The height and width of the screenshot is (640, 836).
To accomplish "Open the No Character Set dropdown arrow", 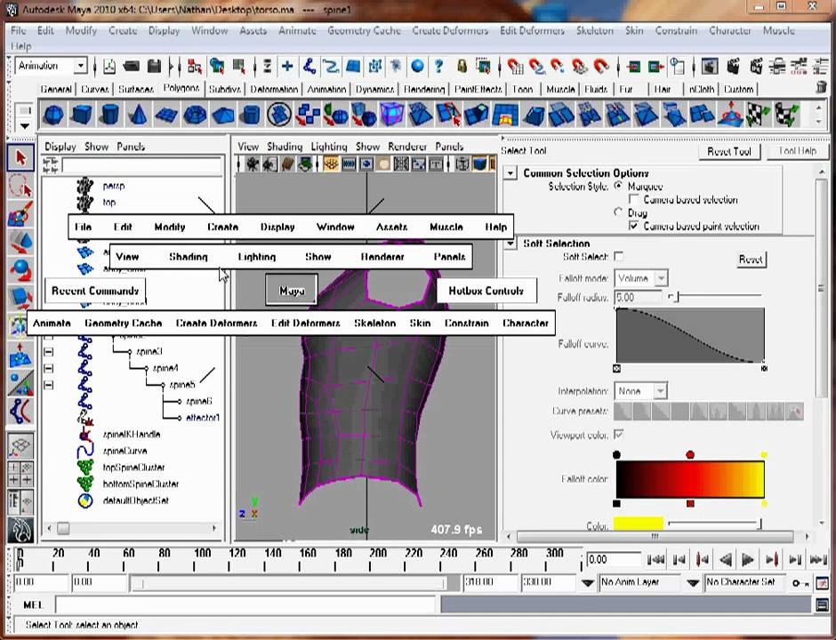I will tap(693, 583).
